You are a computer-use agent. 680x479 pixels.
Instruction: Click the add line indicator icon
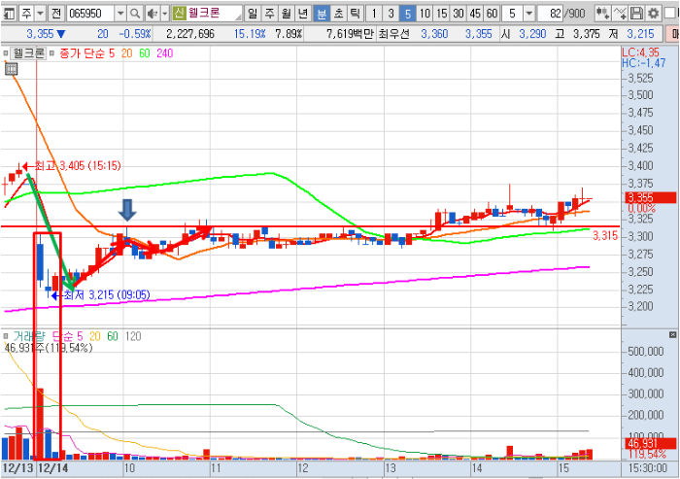point(620,14)
